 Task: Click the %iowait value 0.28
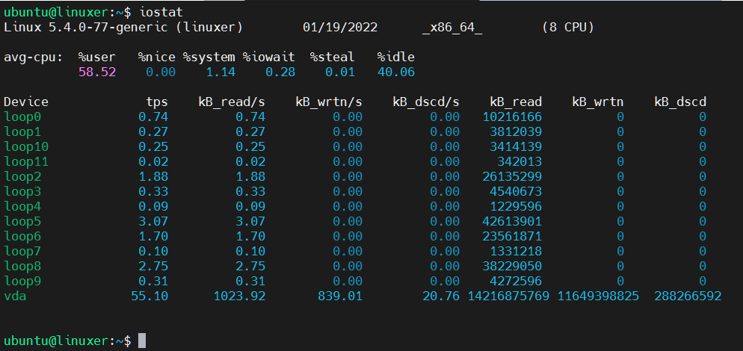[280, 72]
